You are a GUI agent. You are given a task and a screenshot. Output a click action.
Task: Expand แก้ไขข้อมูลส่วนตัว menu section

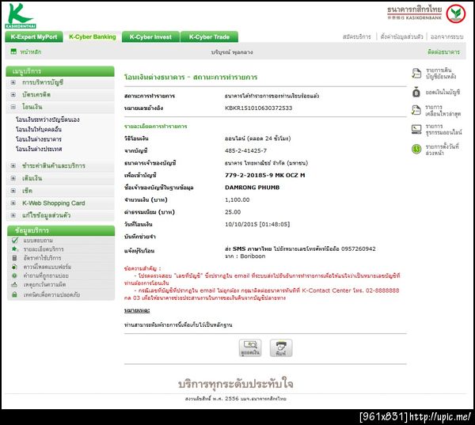click(13, 215)
